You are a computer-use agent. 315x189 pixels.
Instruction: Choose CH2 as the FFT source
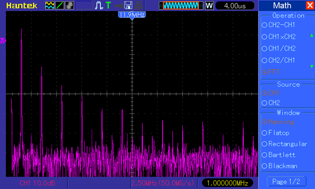(x=271, y=103)
